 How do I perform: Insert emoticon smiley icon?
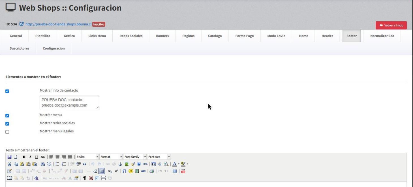coord(131,171)
